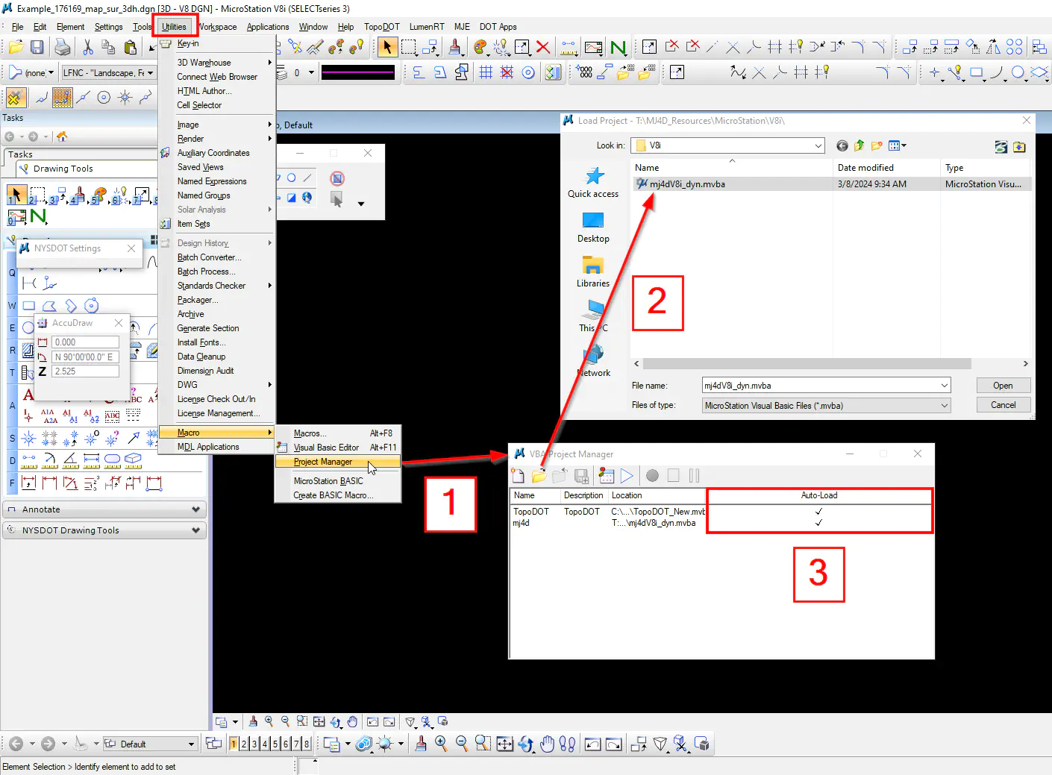Screen dimensions: 1052x775
Task: Toggle Auto-Load checkmark for mj4d project
Action: click(x=818, y=523)
